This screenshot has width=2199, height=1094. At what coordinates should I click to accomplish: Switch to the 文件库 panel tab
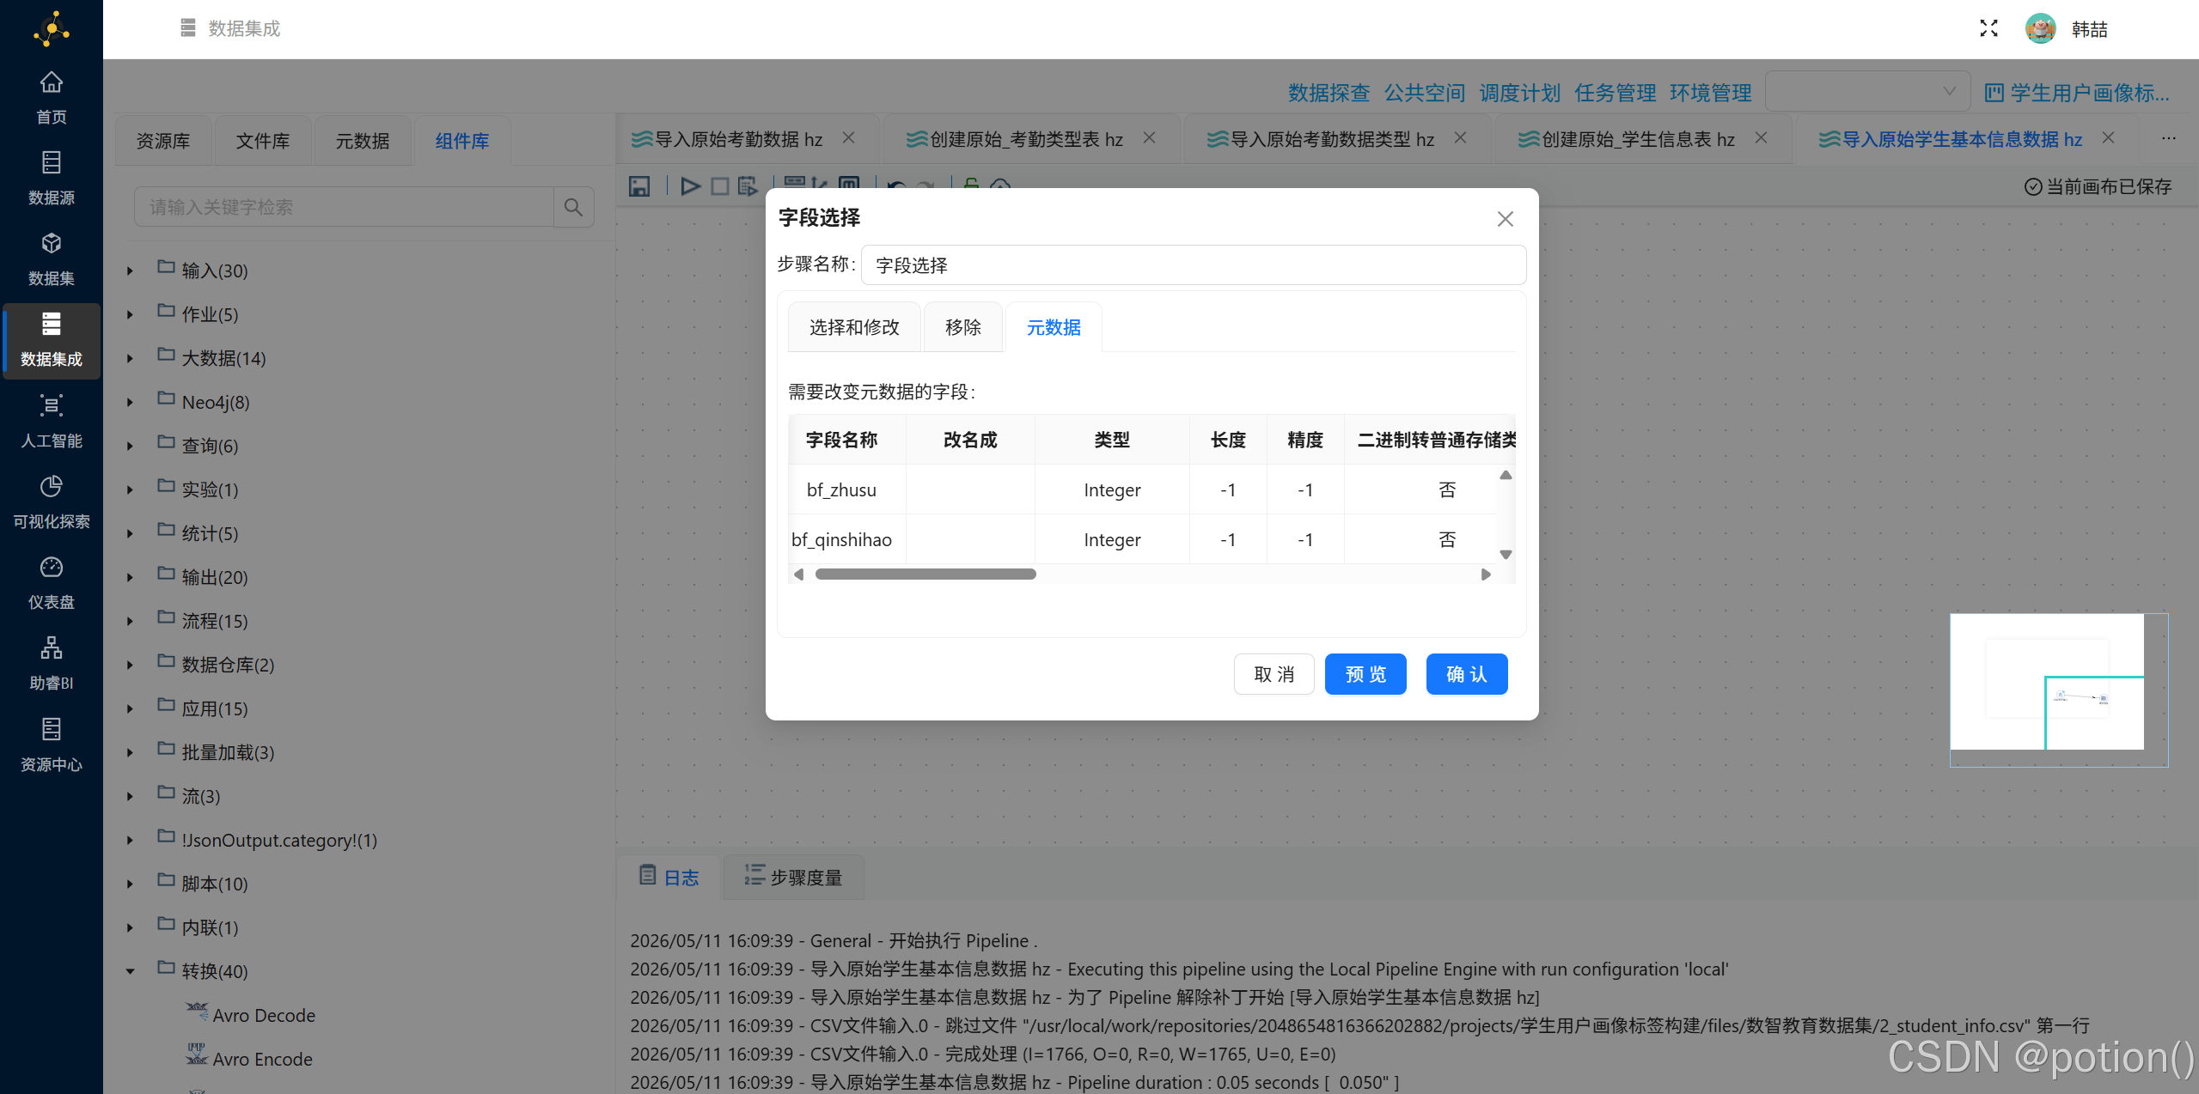click(263, 141)
